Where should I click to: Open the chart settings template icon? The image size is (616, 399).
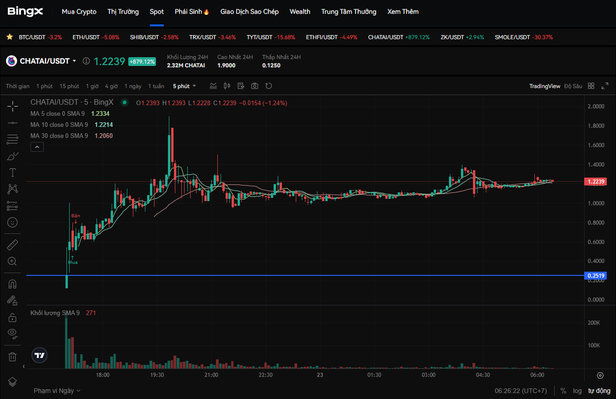[x=241, y=86]
